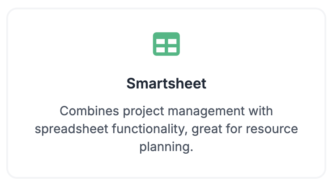Screen dimensions: 333x185
Task: Click the word 'with' ending the first line
Action: click(x=261, y=111)
